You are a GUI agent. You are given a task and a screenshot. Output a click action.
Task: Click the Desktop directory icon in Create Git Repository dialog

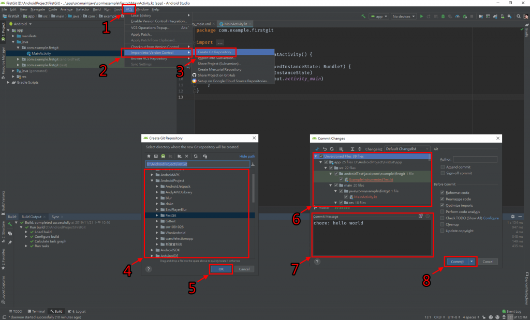pyautogui.click(x=156, y=156)
